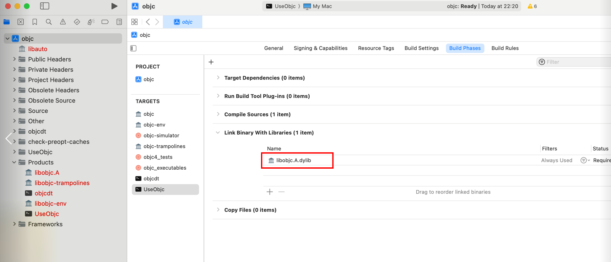Open the Find navigator magnifier icon
Screen dimensions: 611x262
pyautogui.click(x=49, y=22)
